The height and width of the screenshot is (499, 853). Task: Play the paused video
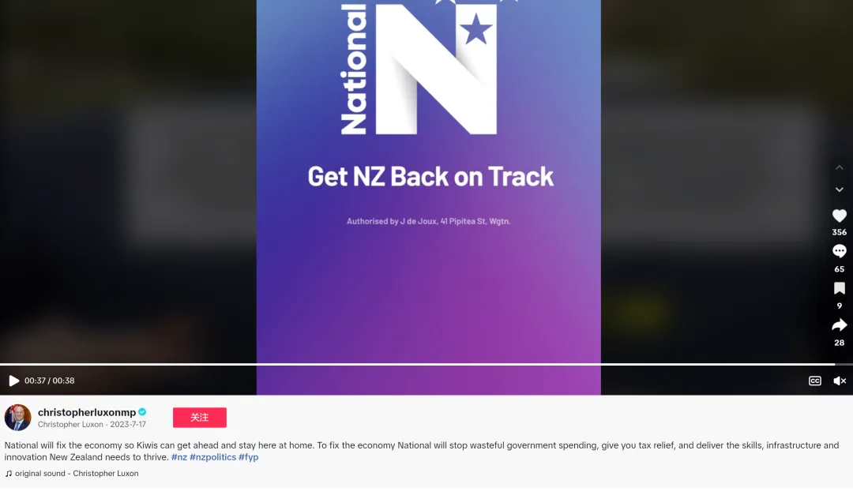[x=14, y=381]
